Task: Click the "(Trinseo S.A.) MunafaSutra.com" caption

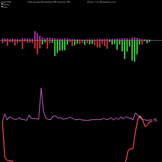Action: pos(101,2)
